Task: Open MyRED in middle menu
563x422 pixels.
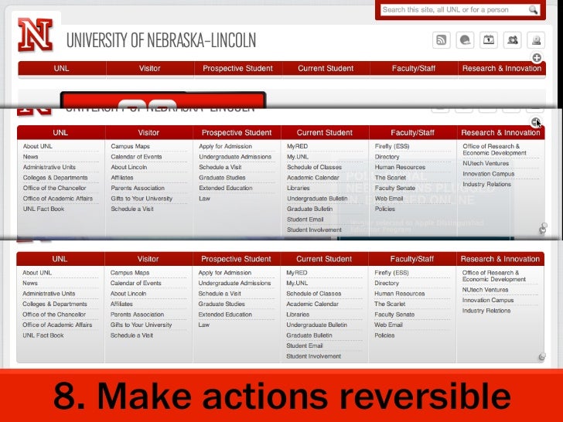Action: [x=297, y=146]
